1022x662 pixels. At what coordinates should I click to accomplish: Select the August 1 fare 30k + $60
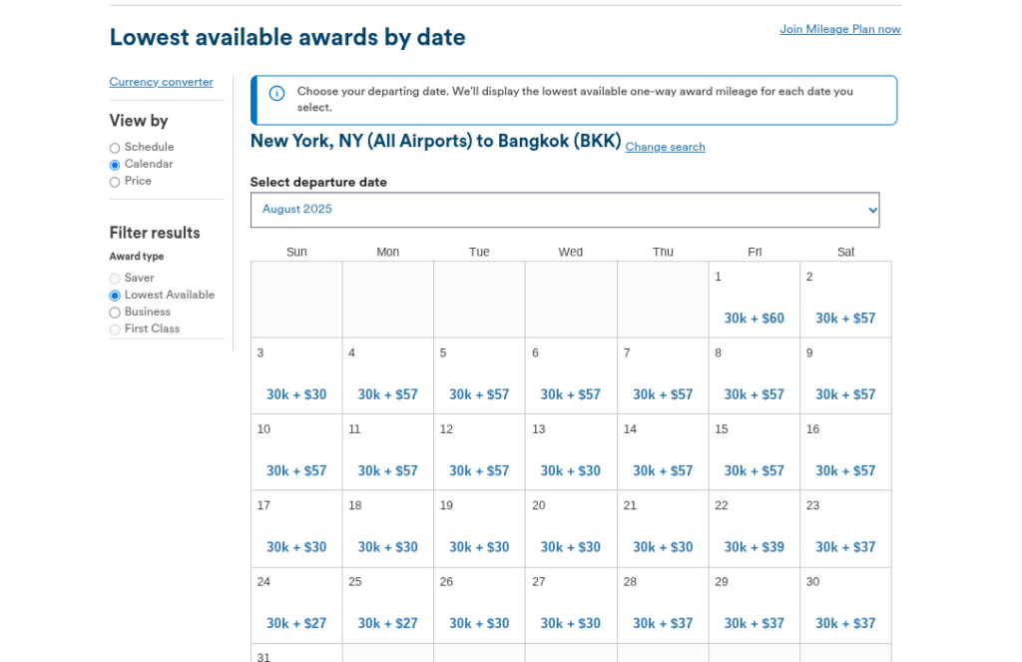754,319
